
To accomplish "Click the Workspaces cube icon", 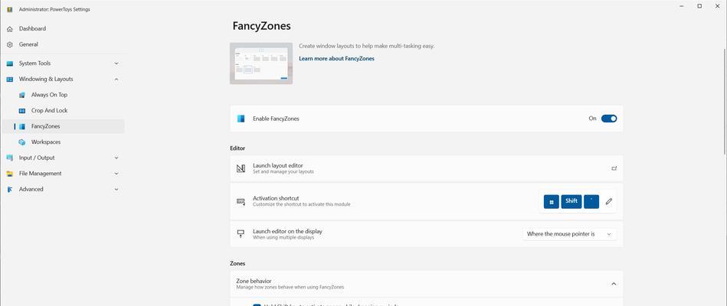I will 21,142.
